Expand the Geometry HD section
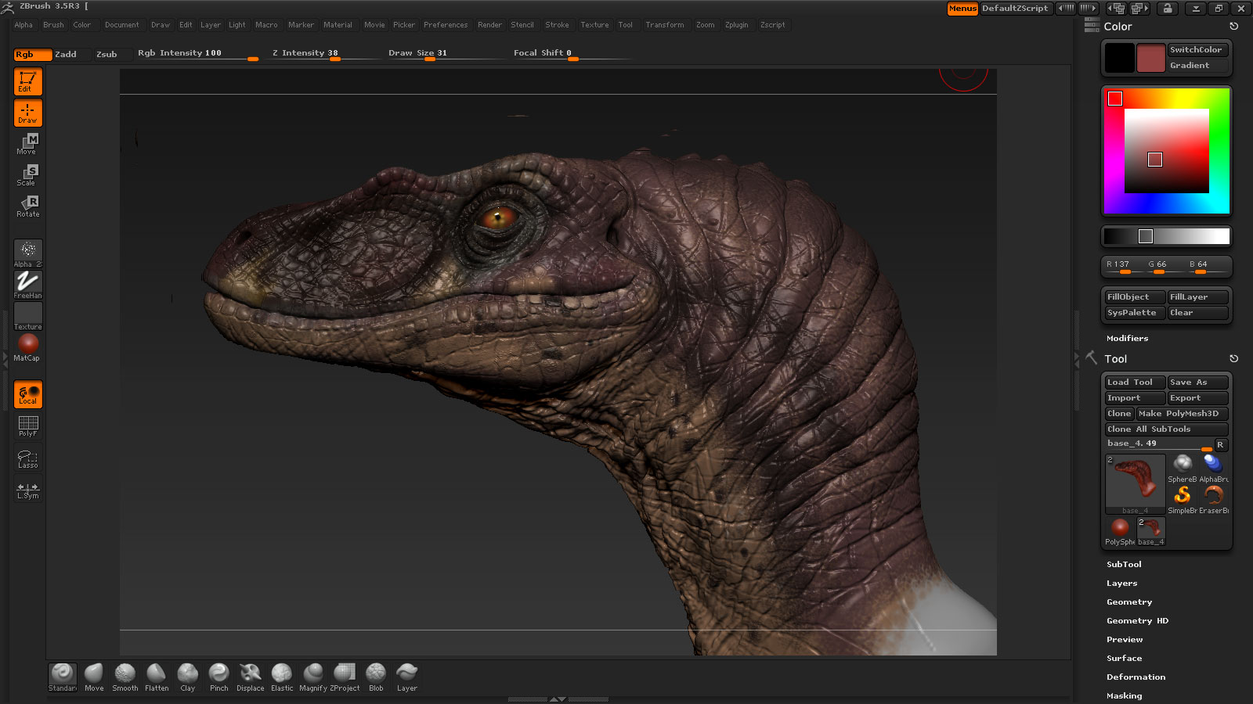This screenshot has height=704, width=1253. 1137,620
